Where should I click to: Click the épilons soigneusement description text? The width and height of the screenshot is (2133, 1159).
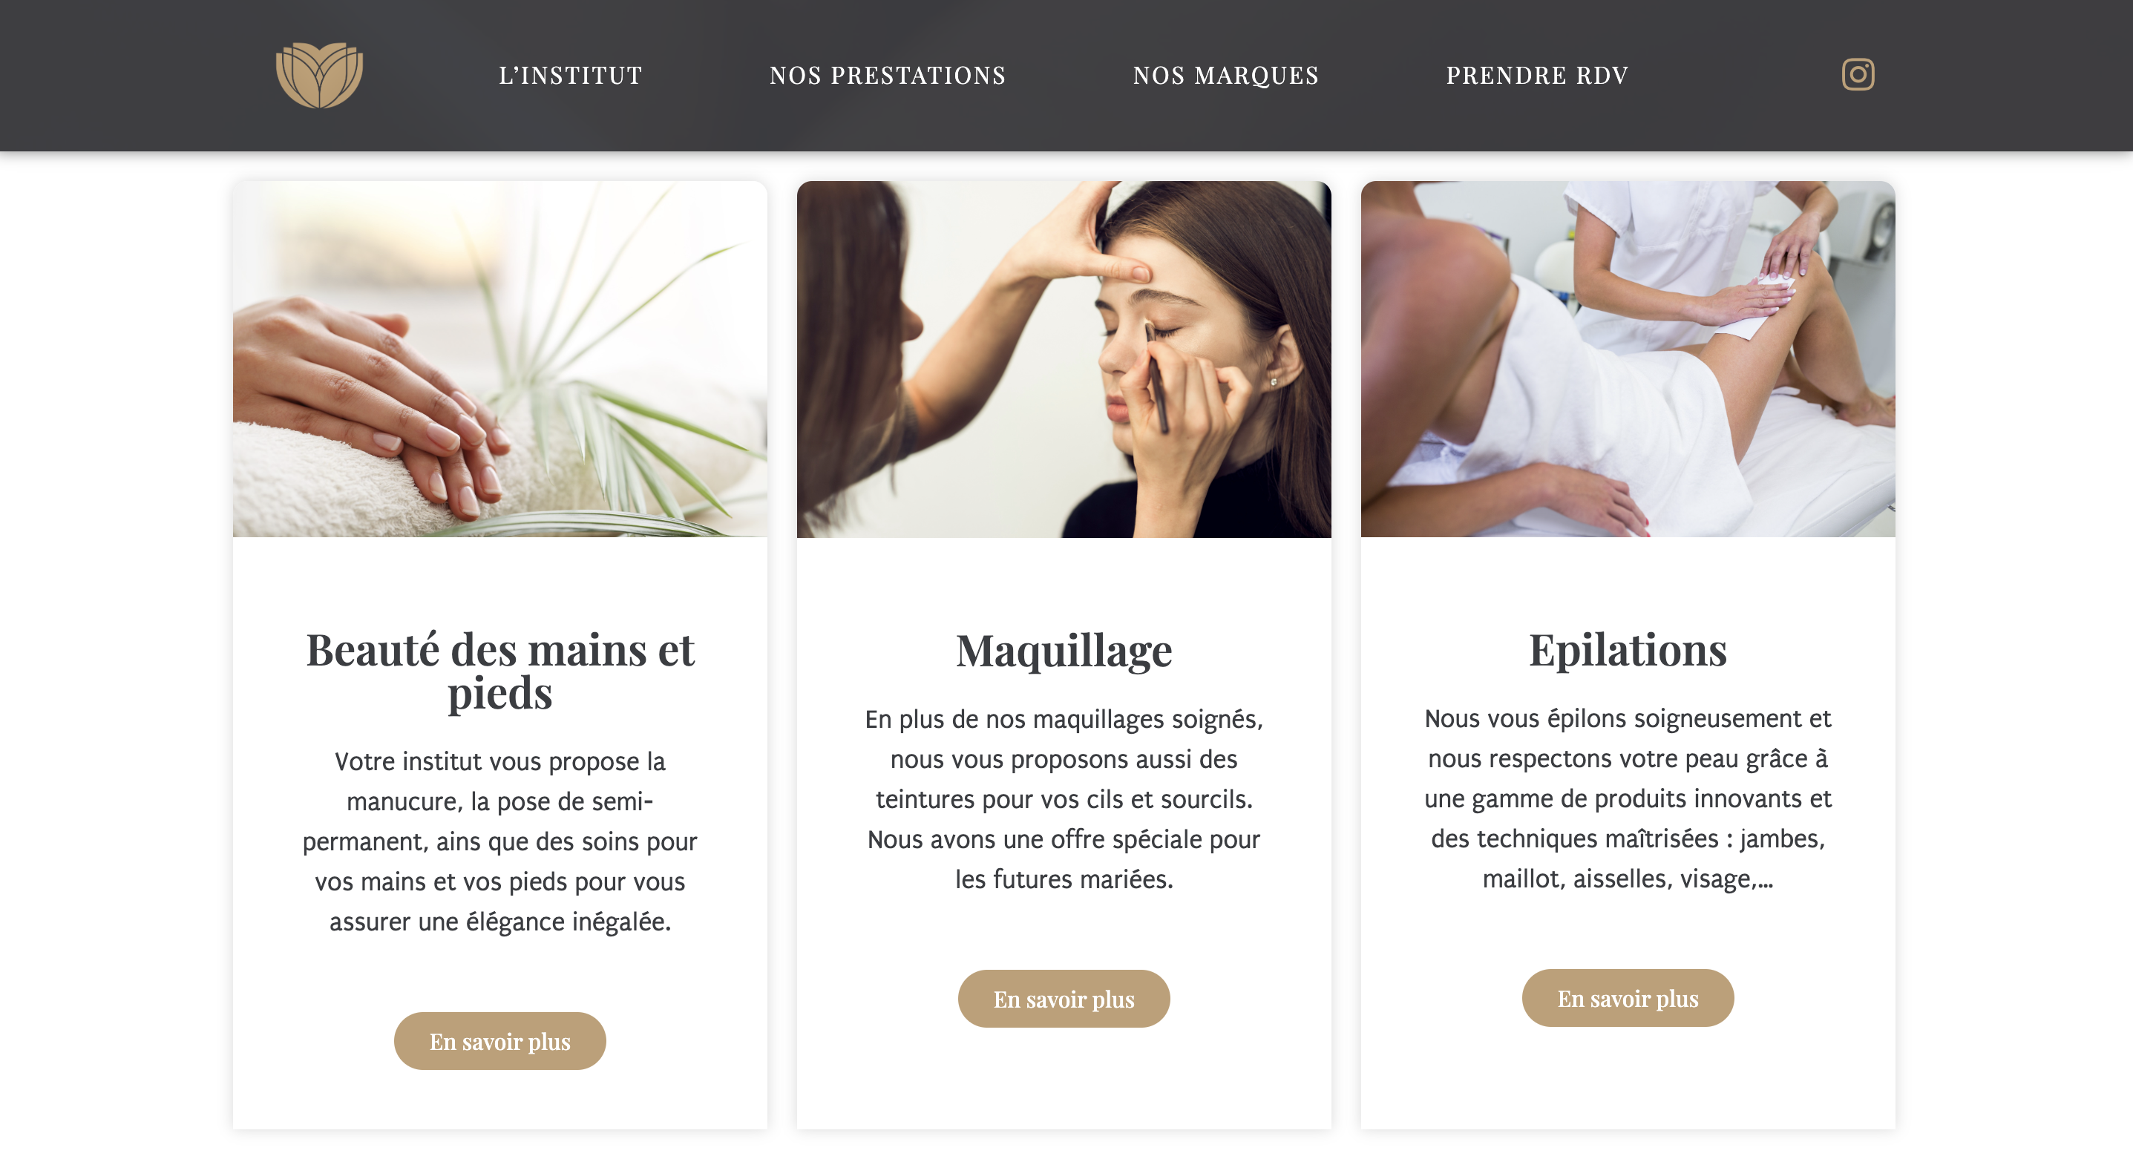[x=1628, y=798]
